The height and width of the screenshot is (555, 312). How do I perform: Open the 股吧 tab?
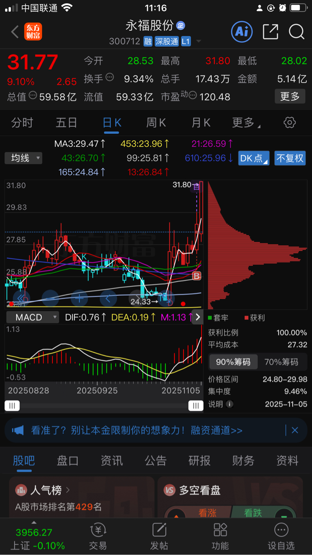pyautogui.click(x=24, y=461)
